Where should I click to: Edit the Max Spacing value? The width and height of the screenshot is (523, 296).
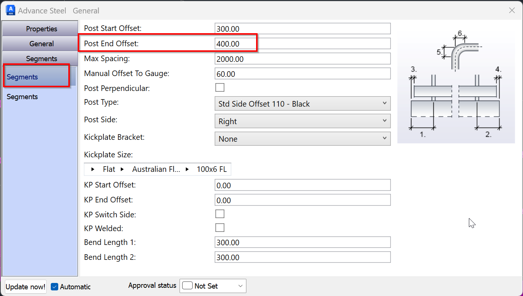[x=302, y=58]
